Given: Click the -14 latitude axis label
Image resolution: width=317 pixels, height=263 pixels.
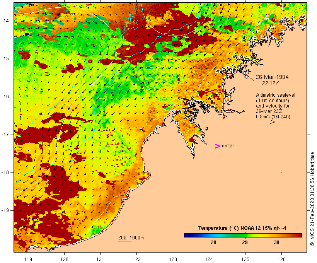Looking at the screenshot, I should (5, 21).
